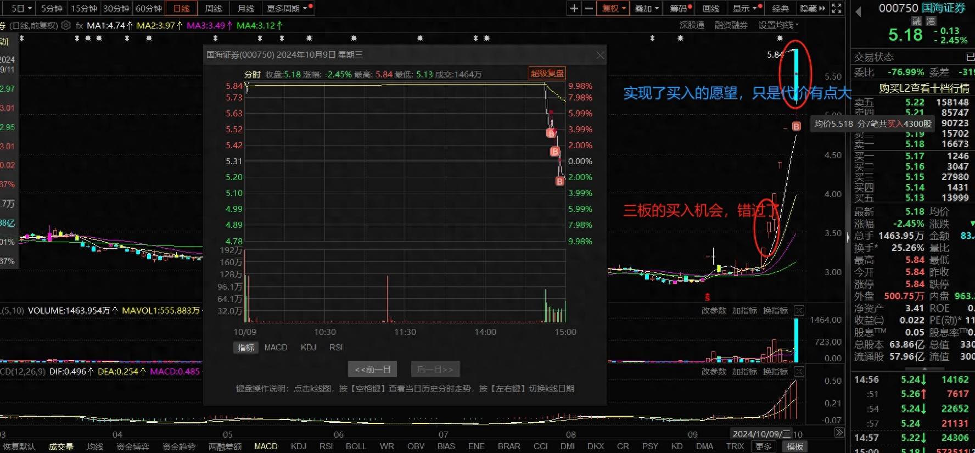Click the 前一日 previous day button
The width and height of the screenshot is (975, 453).
[x=372, y=370]
